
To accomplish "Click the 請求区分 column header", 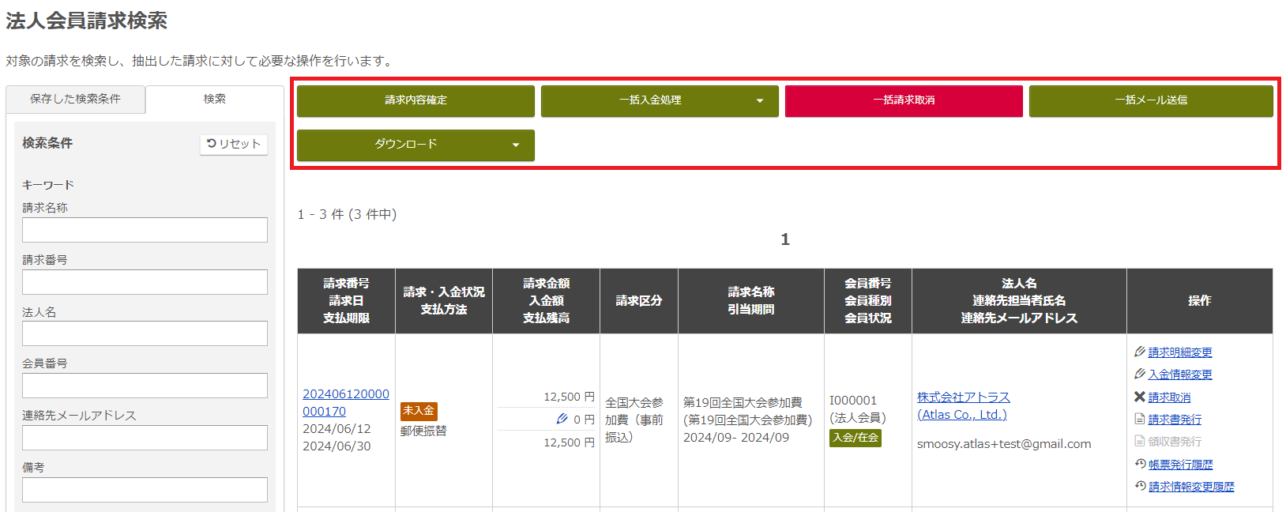I will pyautogui.click(x=639, y=301).
